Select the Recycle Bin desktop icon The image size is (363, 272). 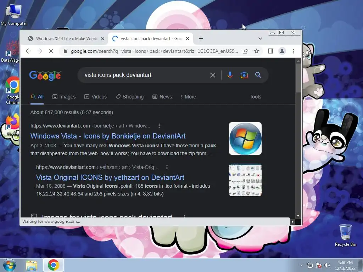pyautogui.click(x=345, y=235)
